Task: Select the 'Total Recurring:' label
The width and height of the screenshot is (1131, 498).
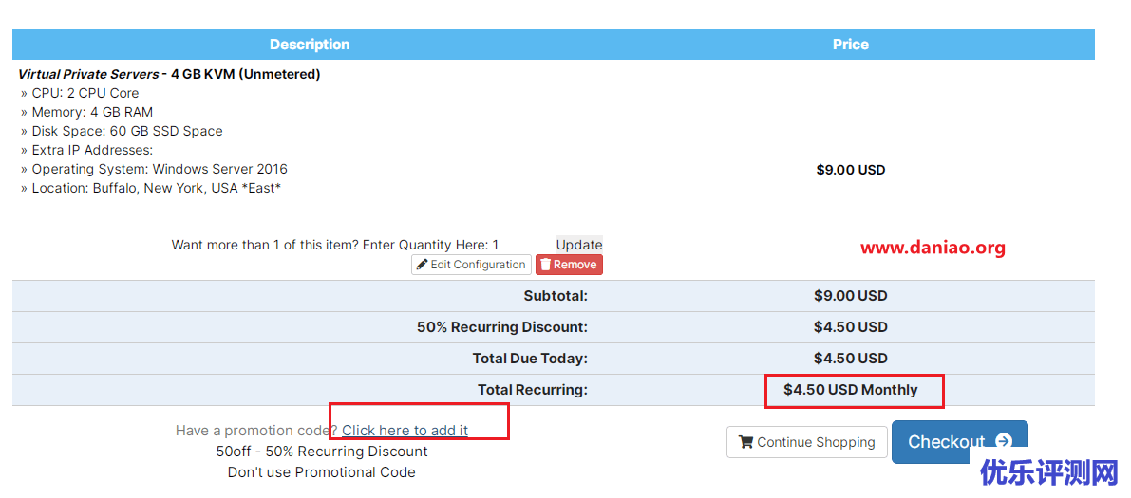Action: [533, 390]
